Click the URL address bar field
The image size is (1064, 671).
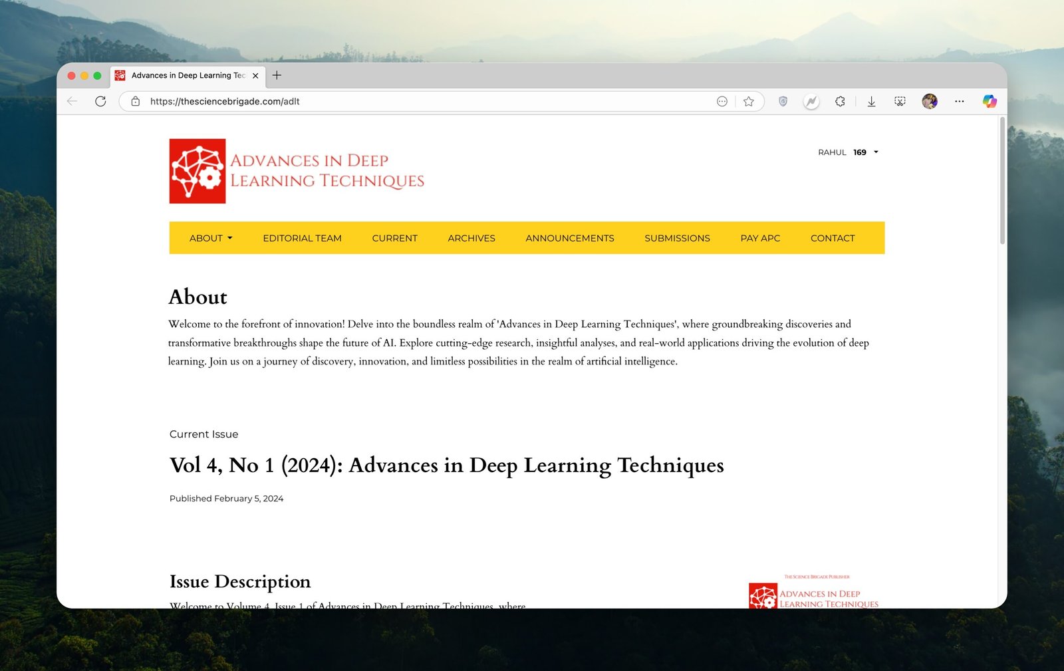pyautogui.click(x=426, y=101)
